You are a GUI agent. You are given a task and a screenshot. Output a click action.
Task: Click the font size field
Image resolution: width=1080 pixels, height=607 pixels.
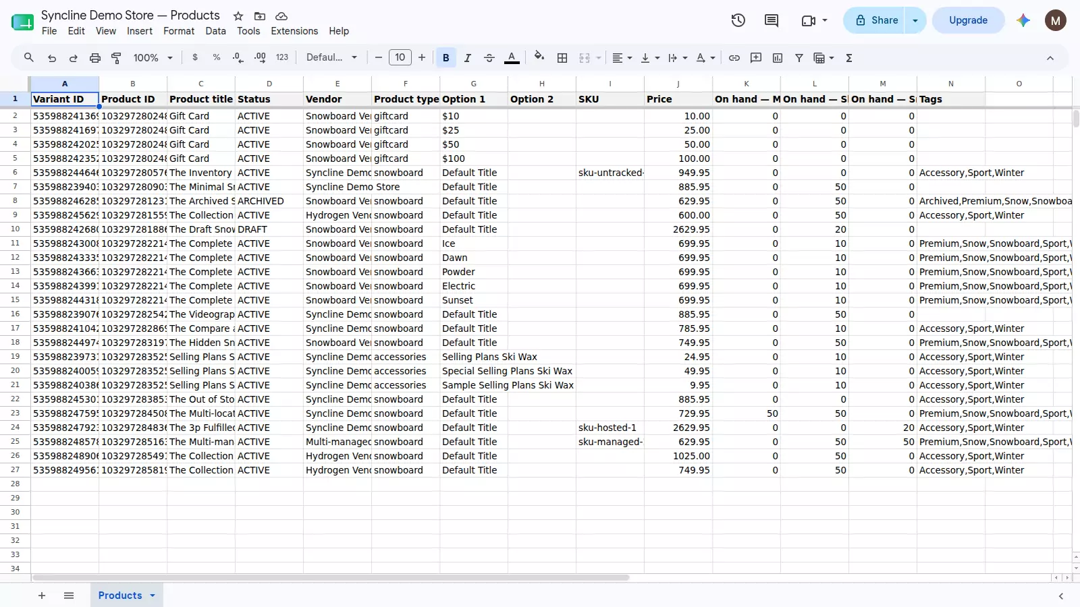(400, 58)
